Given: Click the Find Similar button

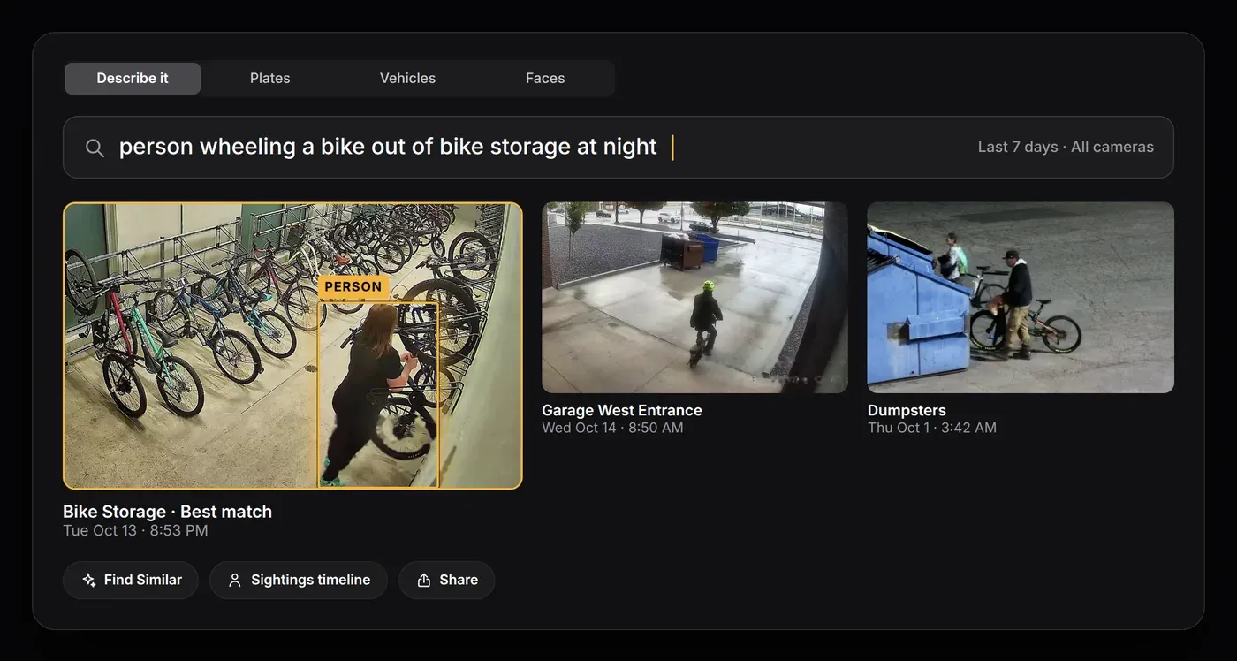Looking at the screenshot, I should point(131,581).
